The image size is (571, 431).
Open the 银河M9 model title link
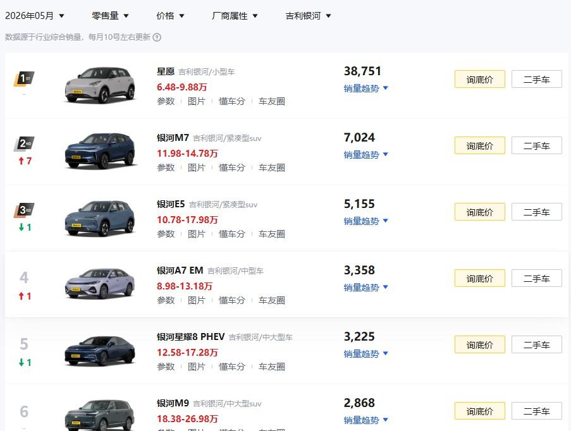click(x=173, y=403)
